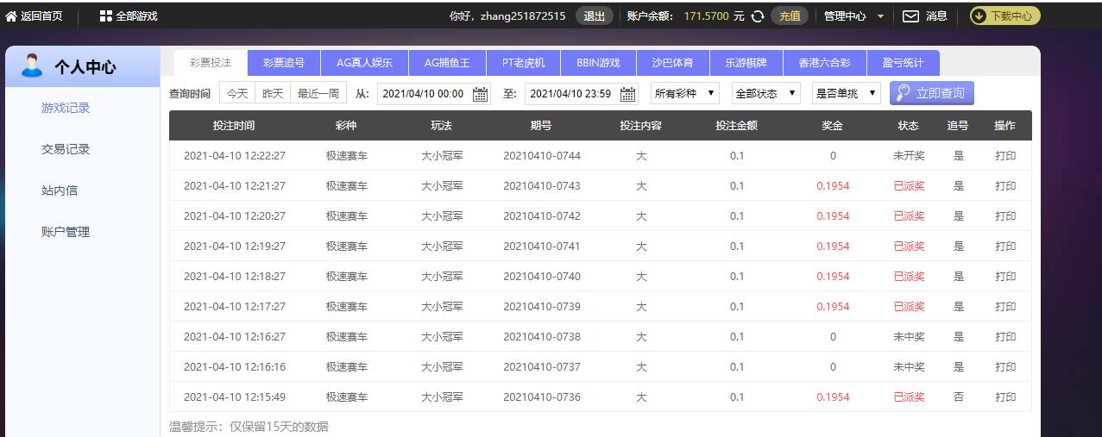Click the 否 追号 cell for 20210410-0736
Image resolution: width=1102 pixels, height=437 pixels.
(959, 397)
